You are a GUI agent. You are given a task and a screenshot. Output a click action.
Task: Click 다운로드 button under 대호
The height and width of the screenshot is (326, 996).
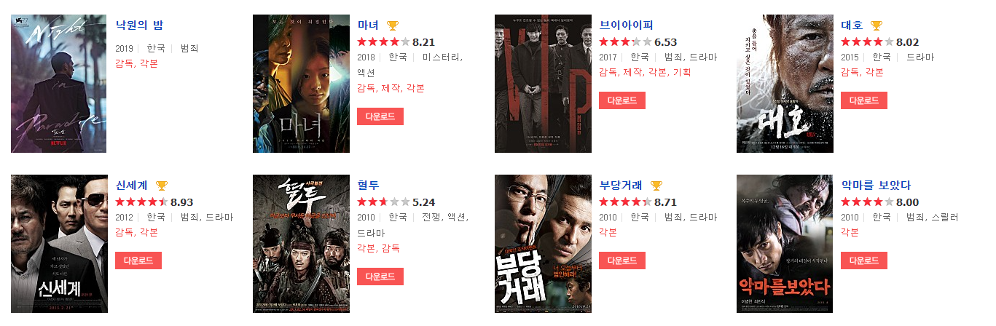[864, 100]
